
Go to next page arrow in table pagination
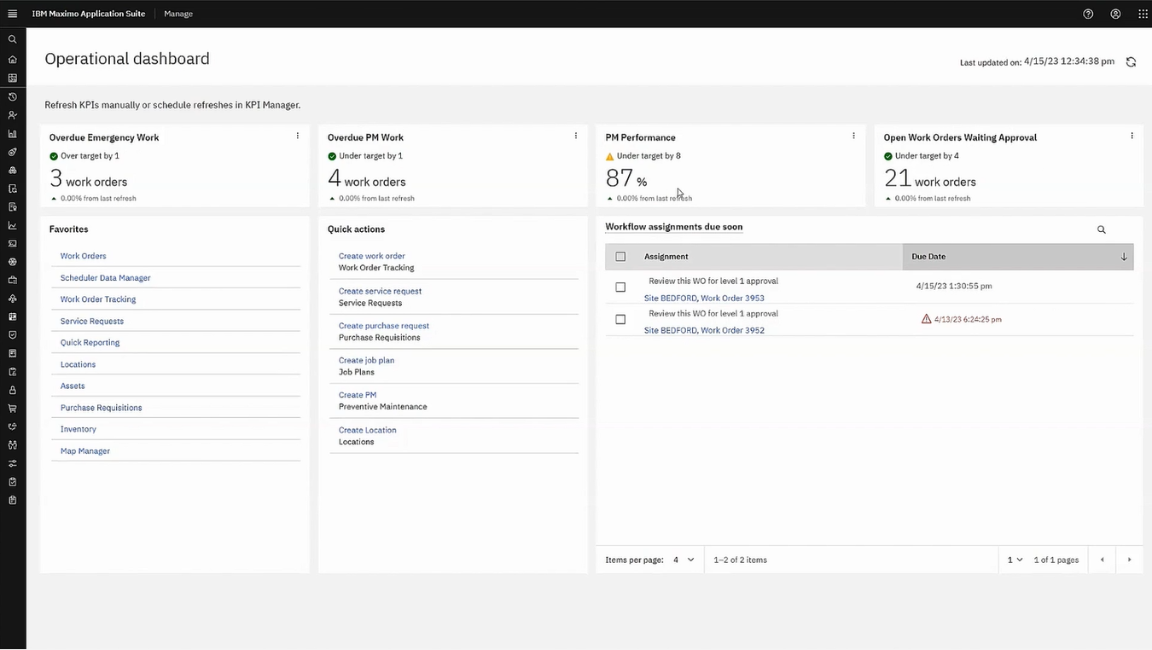(1129, 560)
